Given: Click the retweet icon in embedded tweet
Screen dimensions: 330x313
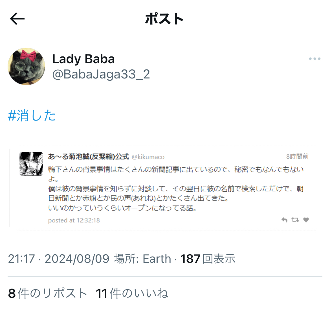Looking at the screenshot, I should pos(295,220).
